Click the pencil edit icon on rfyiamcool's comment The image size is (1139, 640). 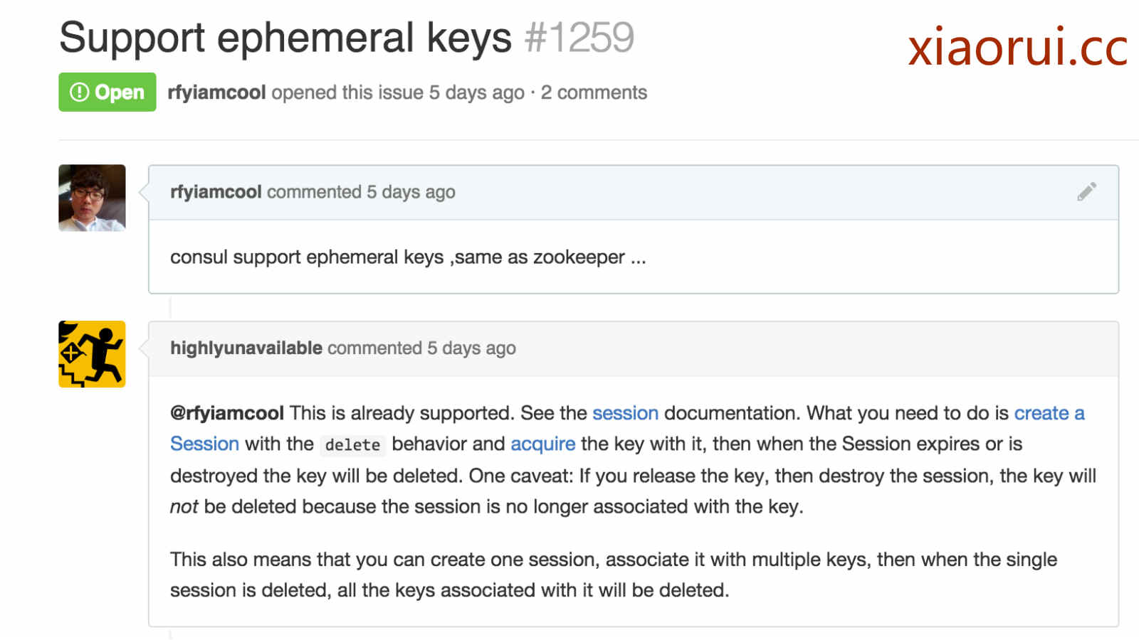1086,192
